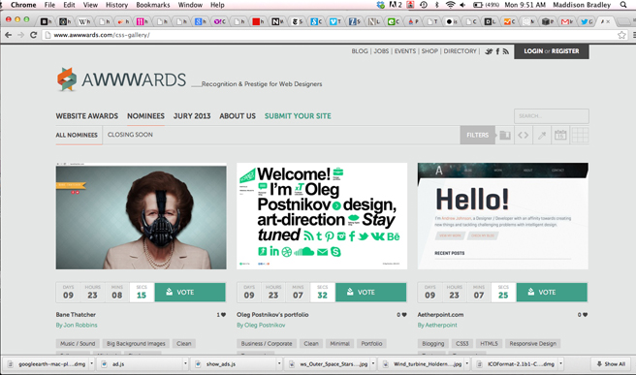636x375 pixels.
Task: Open the googleearth-mac download options arrow
Action: pos(92,363)
